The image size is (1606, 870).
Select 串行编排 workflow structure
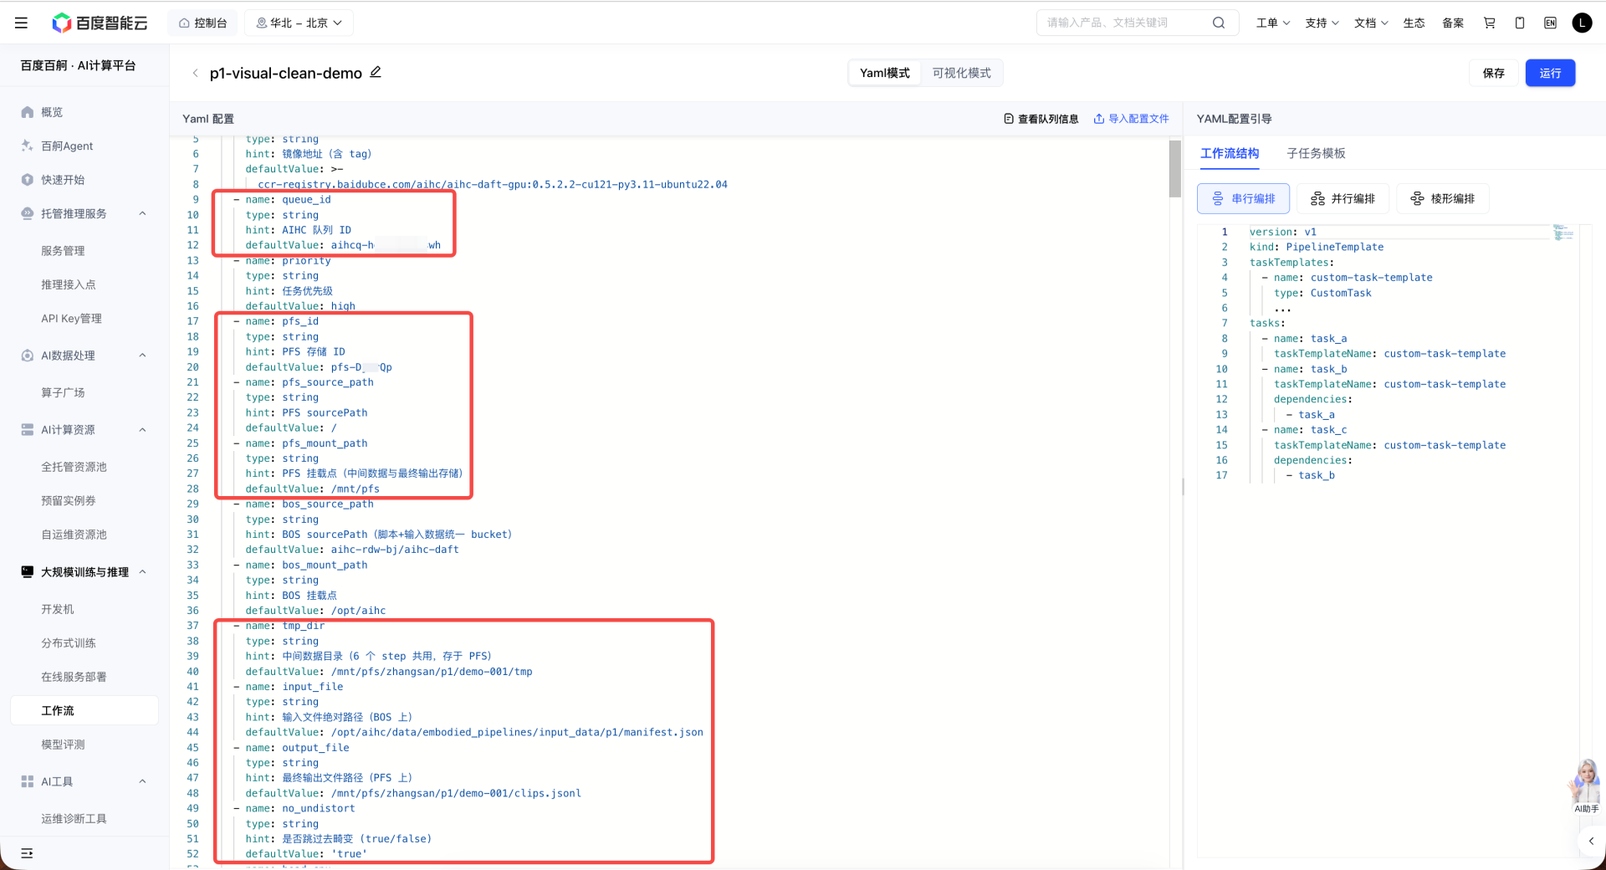point(1243,198)
